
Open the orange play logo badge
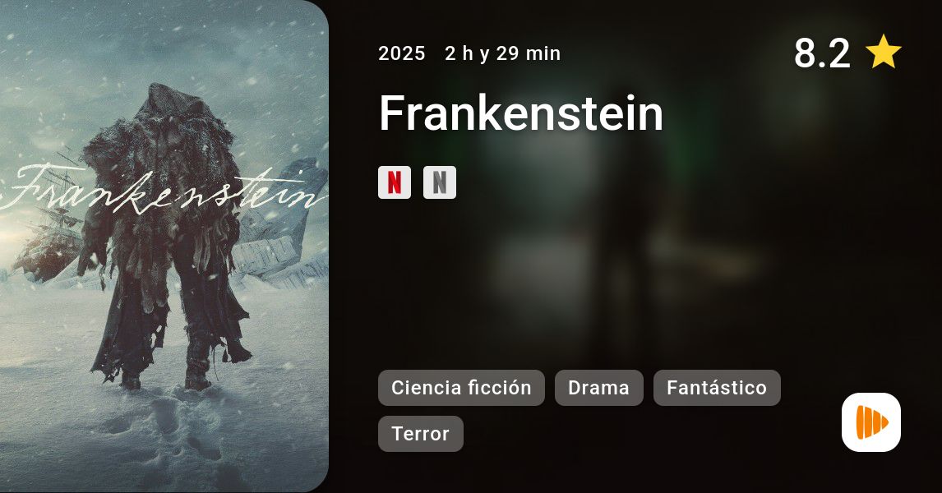click(871, 422)
